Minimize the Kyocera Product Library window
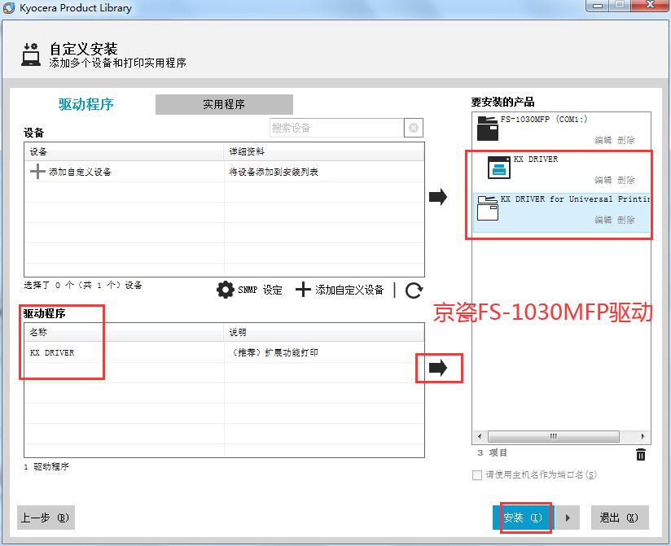Image resolution: width=671 pixels, height=546 pixels. point(599,6)
